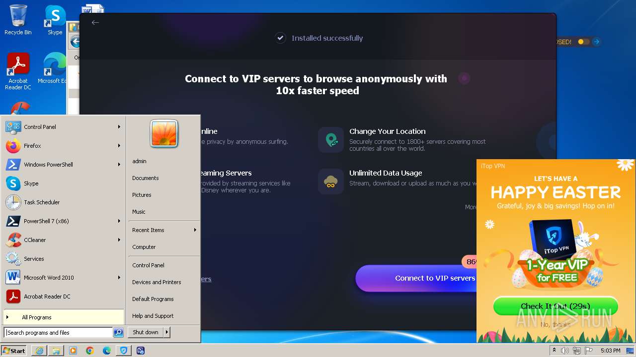Image resolution: width=636 pixels, height=357 pixels.
Task: Click the iTop VPN shield taskbar icon
Action: (x=124, y=351)
